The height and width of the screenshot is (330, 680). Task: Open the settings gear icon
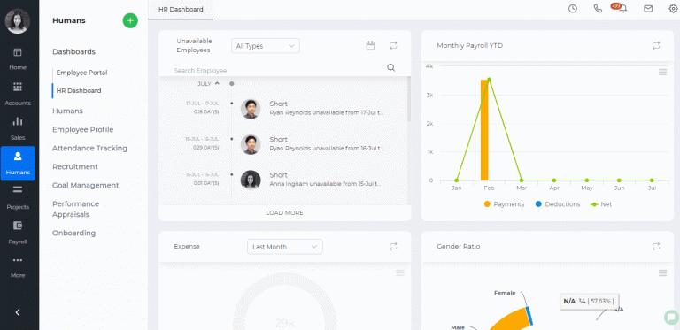[x=673, y=9]
